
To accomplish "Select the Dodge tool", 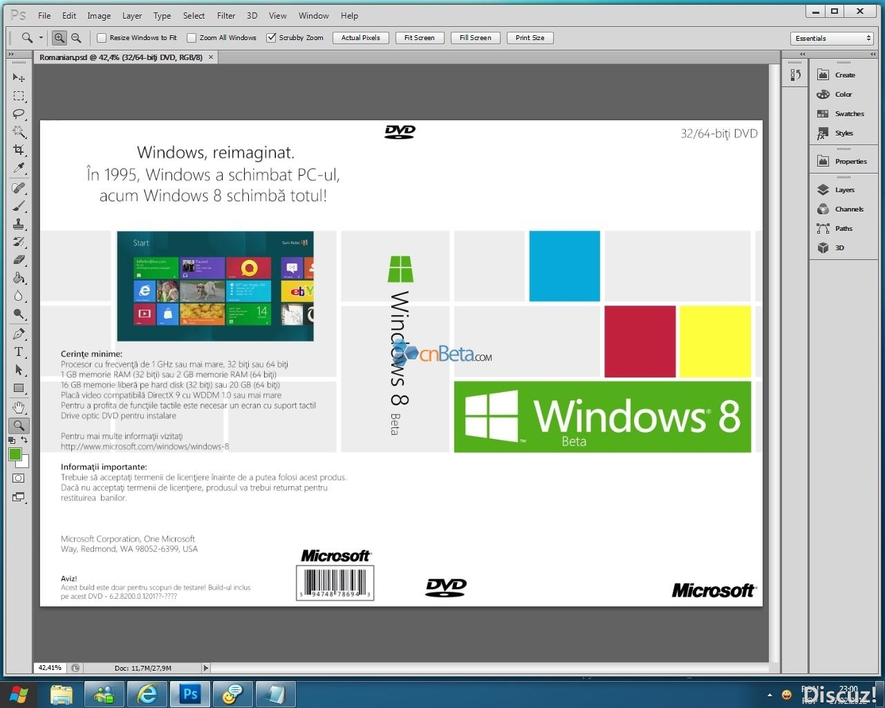I will click(19, 314).
